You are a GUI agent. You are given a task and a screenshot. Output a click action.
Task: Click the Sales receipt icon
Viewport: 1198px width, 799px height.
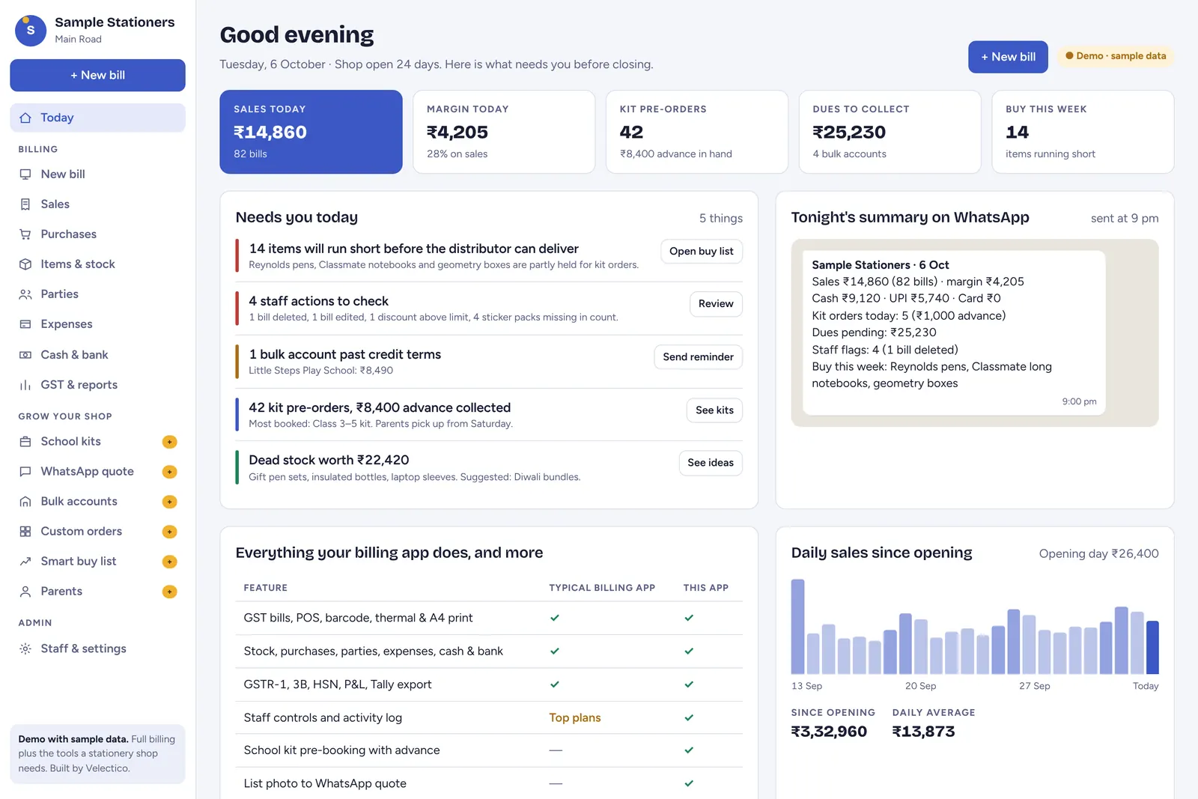(25, 204)
